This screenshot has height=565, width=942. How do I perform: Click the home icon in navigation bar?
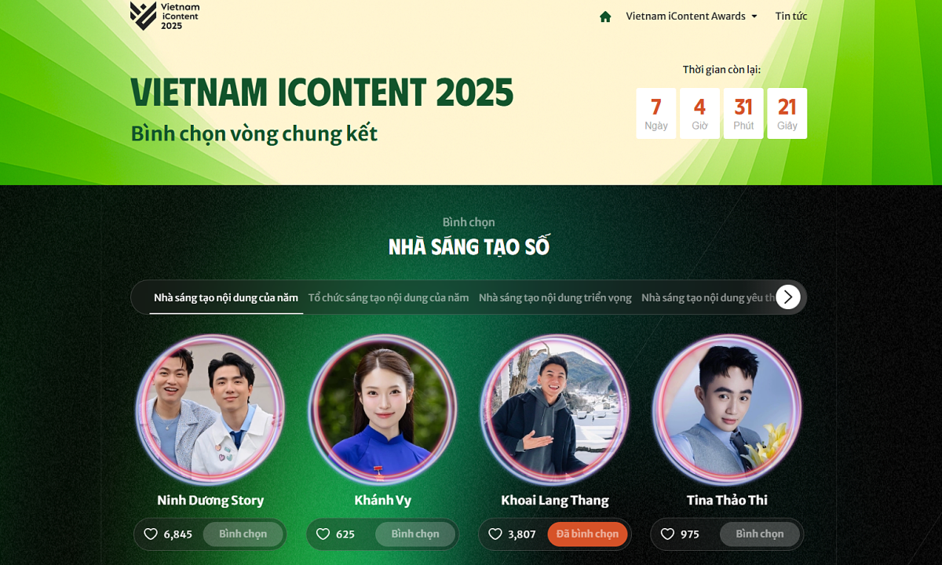point(605,16)
